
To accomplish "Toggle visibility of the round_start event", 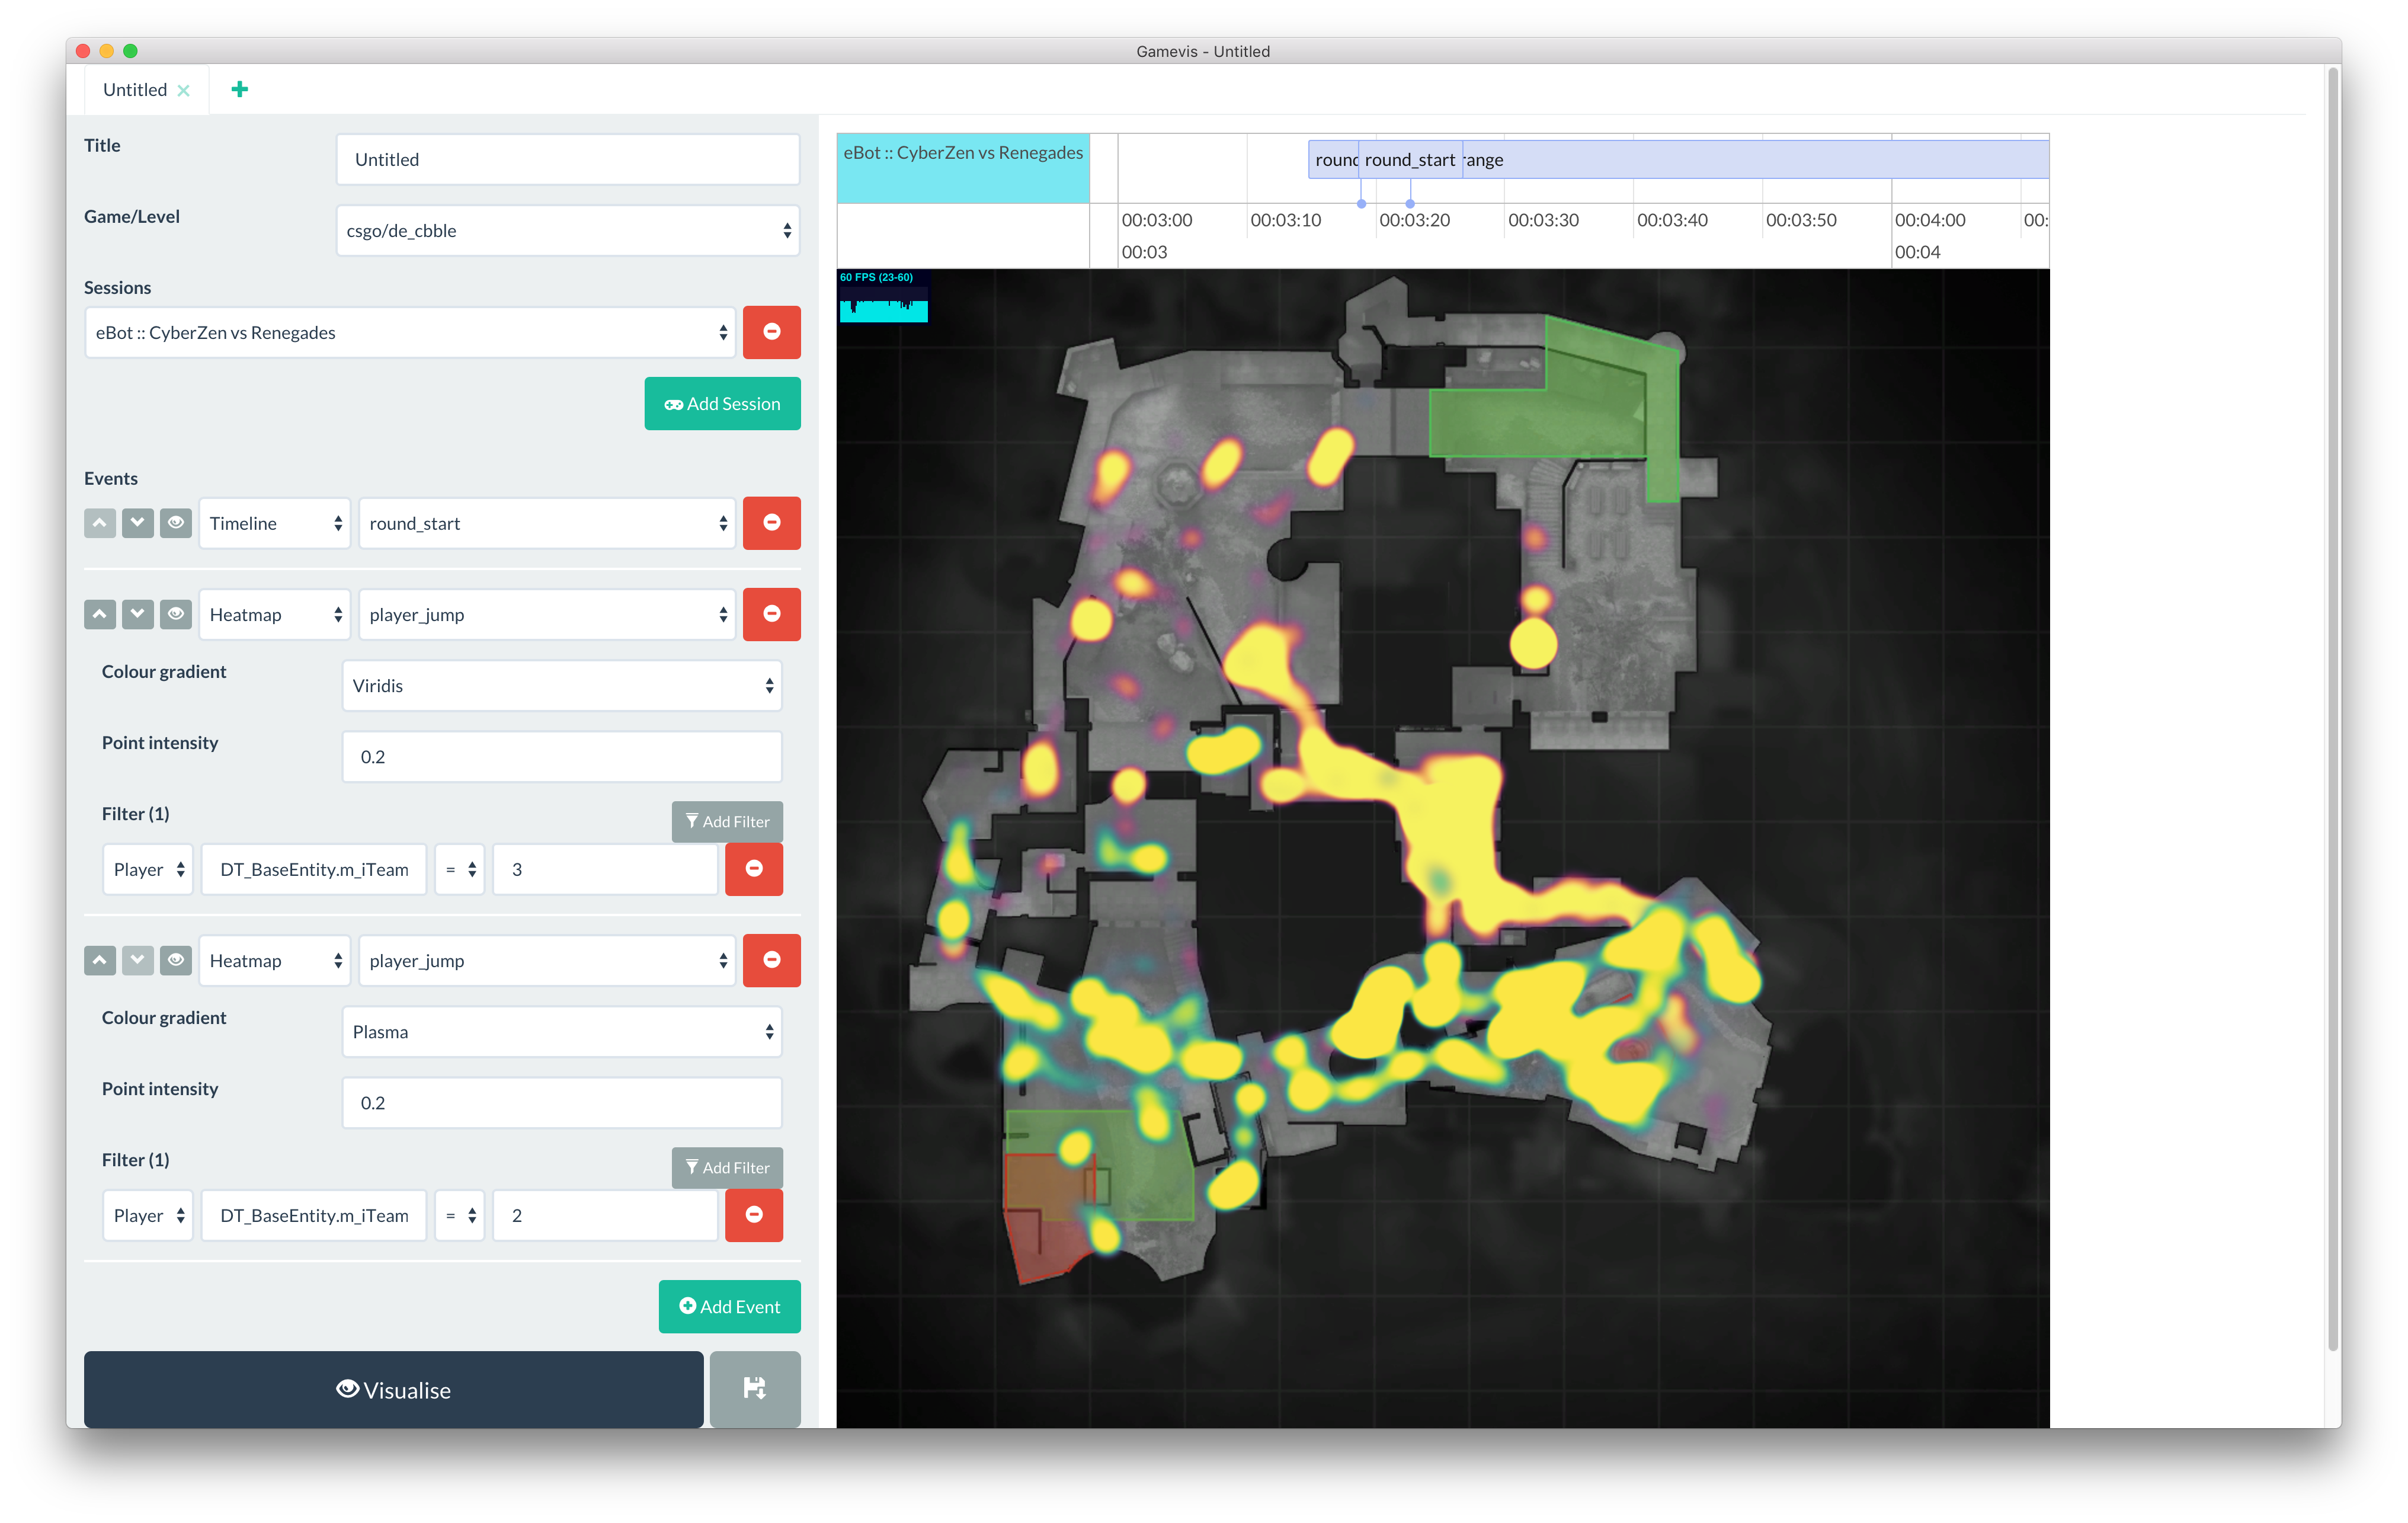I will (x=176, y=523).
